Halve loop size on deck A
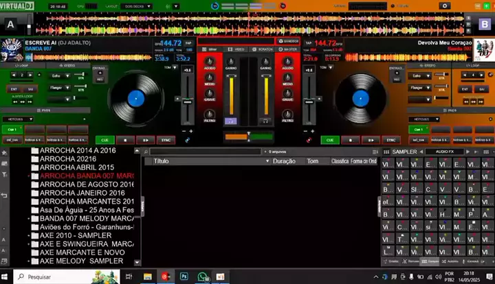 click(x=14, y=75)
